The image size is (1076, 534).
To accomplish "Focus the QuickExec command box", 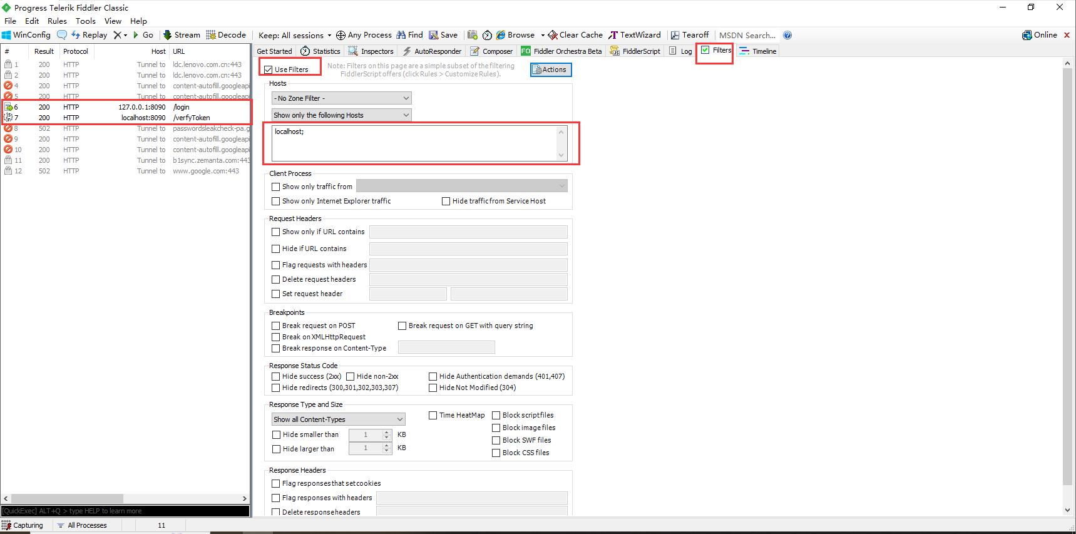I will (125, 511).
